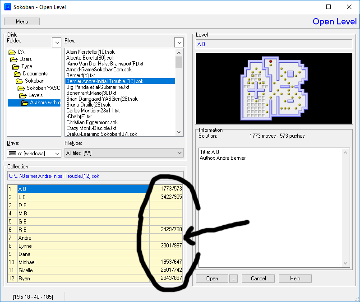The image size is (360, 302).
Task: Open the Filetype combo box
Action: [124, 153]
